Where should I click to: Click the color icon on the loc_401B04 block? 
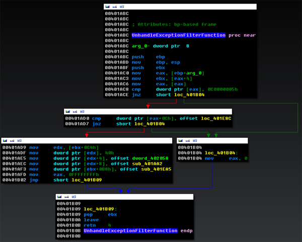[x=181, y=140]
